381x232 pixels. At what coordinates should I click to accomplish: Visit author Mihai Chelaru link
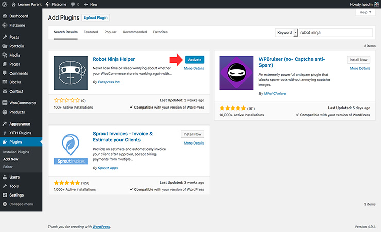(x=275, y=94)
